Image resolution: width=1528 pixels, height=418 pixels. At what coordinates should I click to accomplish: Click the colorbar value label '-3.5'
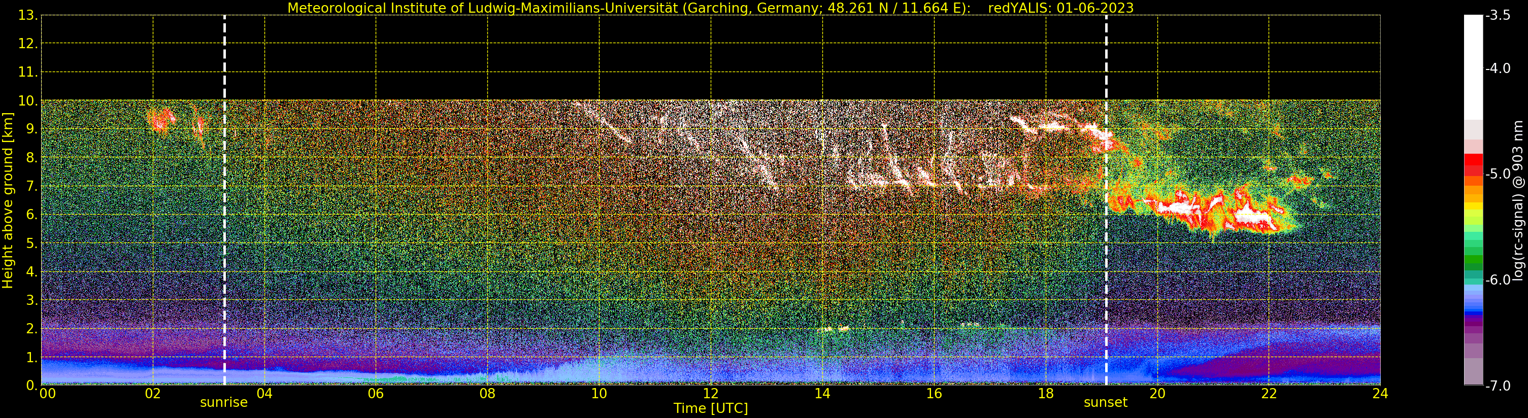point(1498,15)
